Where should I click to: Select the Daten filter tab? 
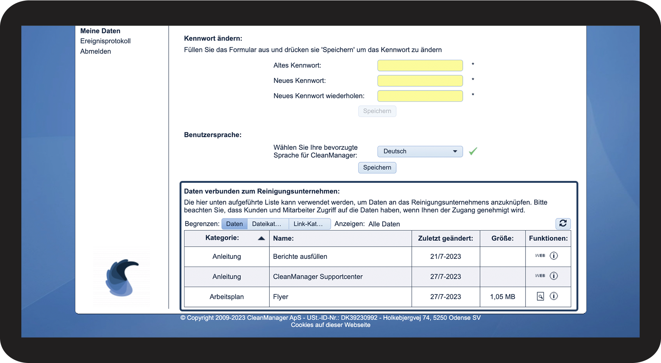coord(234,224)
